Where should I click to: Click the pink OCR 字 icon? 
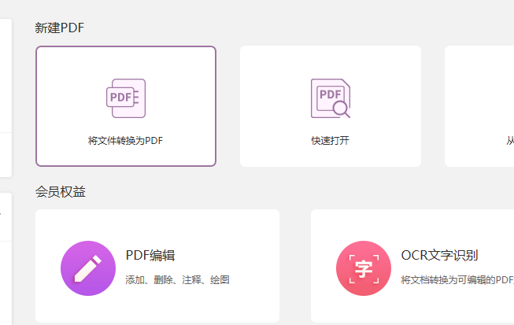click(364, 268)
